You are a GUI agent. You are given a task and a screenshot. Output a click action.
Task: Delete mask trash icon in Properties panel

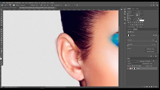point(156,56)
